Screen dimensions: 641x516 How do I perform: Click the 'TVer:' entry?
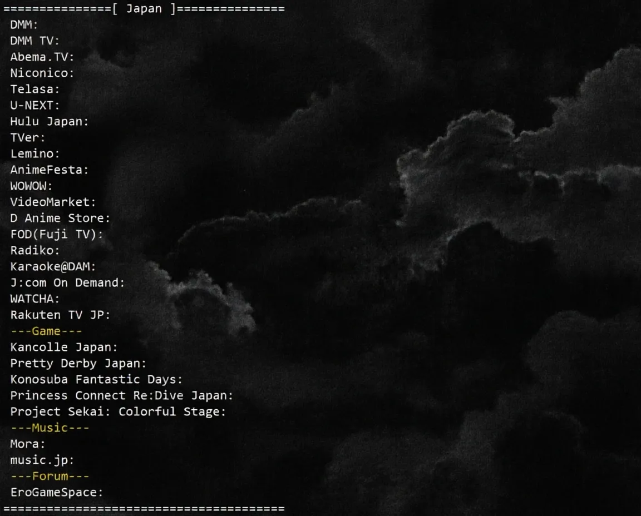click(27, 138)
